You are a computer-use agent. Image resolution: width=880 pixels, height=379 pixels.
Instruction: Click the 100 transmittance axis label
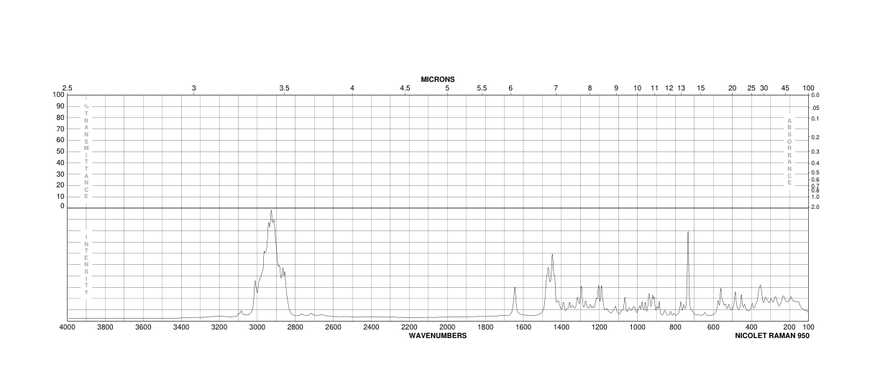59,95
